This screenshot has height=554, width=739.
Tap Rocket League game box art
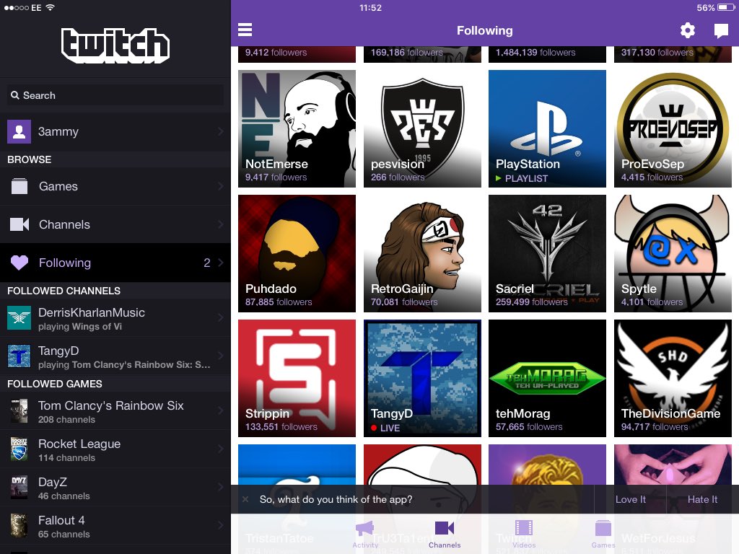click(19, 449)
